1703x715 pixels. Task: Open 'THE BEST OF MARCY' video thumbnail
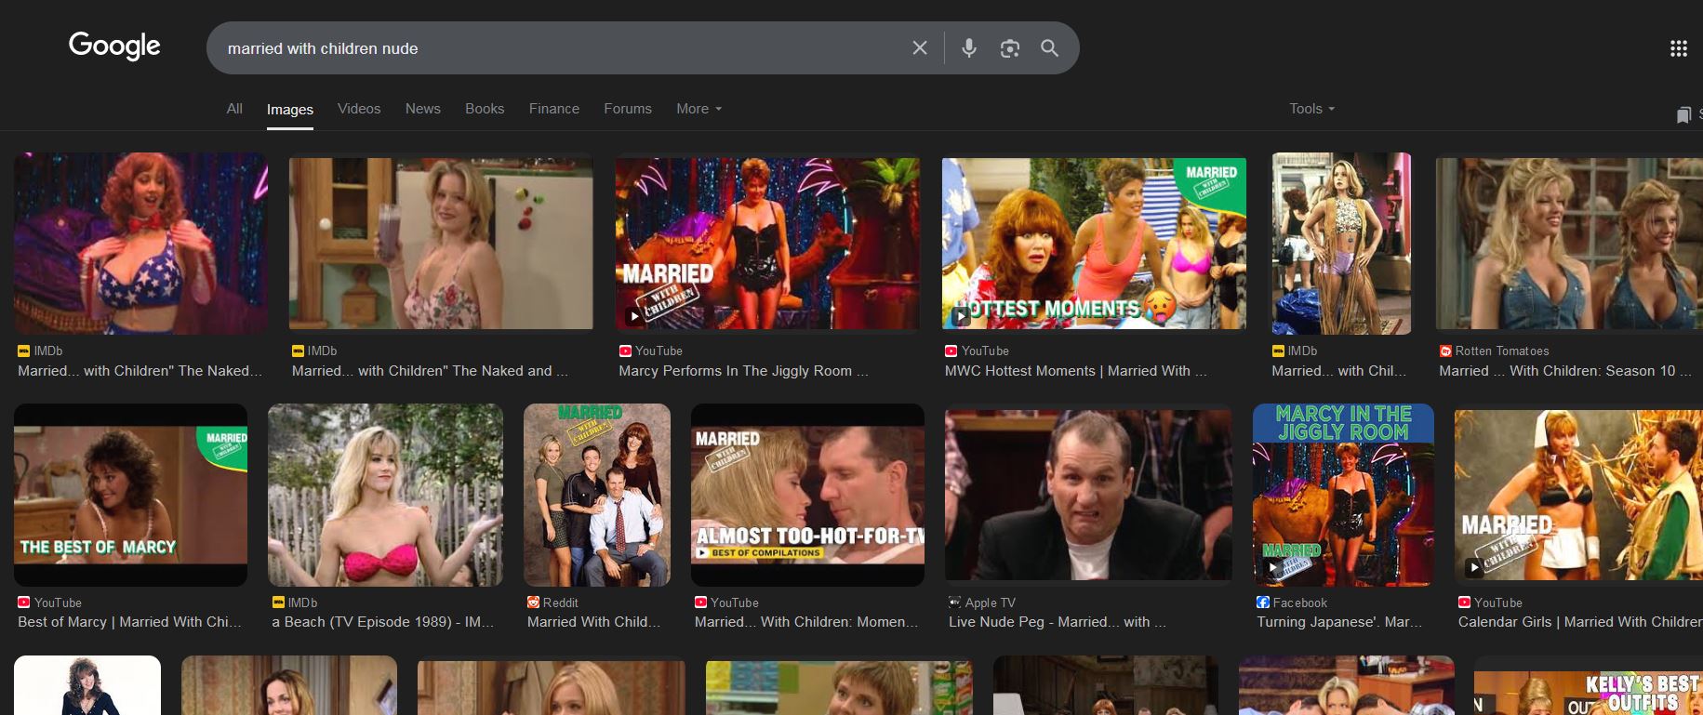click(131, 495)
